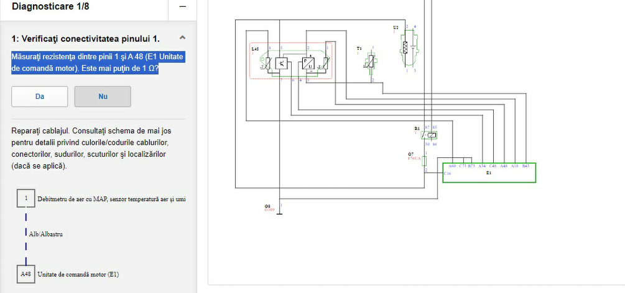
Task: Click the Debitmetru de aer cu MAP label
Action: pos(111,199)
